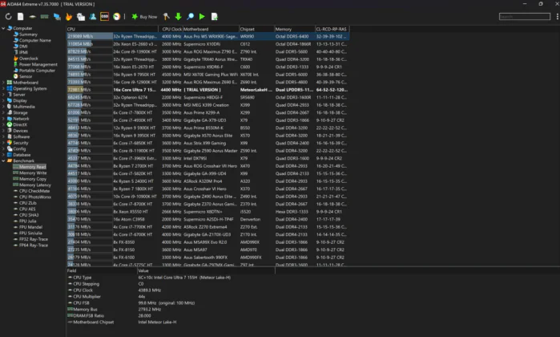Screen dimensions: 560x337
Task: Expand the Motherboard tree node
Action: (x=3, y=83)
